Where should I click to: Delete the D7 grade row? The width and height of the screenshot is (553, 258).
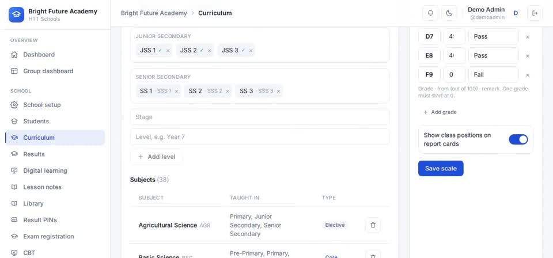(528, 37)
